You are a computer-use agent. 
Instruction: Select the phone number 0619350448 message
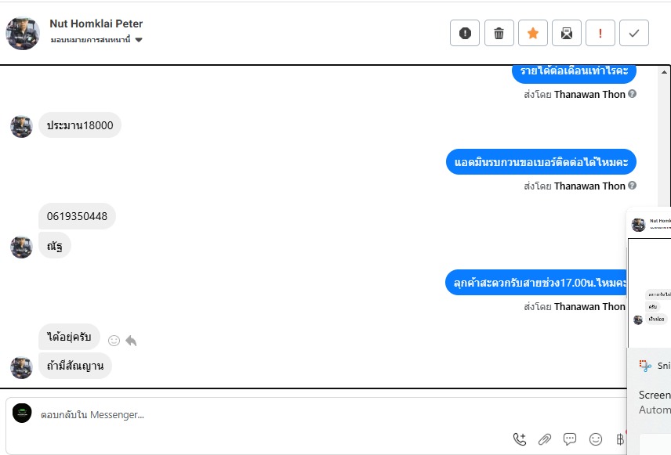(77, 216)
